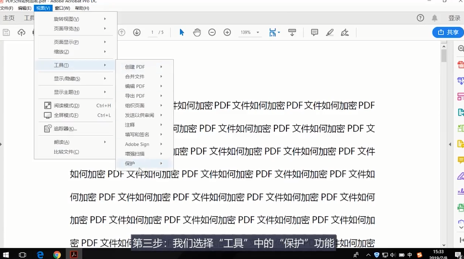464x259 pixels.
Task: Click the 登录 sign-in link
Action: [x=454, y=18]
